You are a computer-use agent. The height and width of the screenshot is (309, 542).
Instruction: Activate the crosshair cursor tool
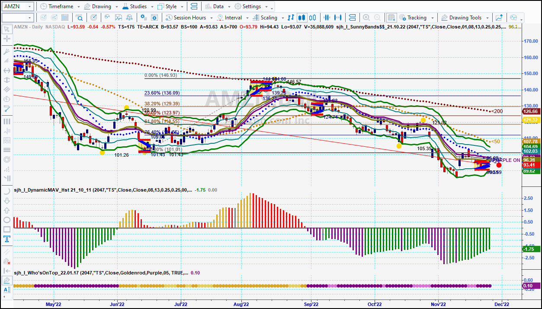pos(7,39)
